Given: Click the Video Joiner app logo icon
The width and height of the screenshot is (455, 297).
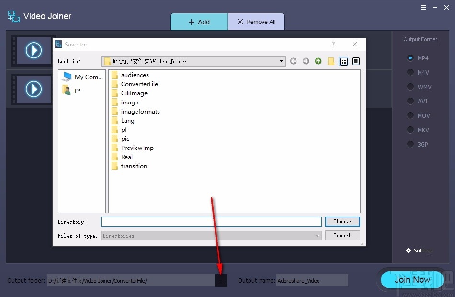Looking at the screenshot, I should pyautogui.click(x=13, y=16).
